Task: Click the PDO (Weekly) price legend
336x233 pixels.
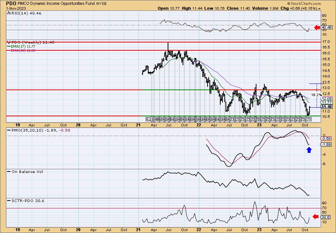Action: [x=31, y=42]
